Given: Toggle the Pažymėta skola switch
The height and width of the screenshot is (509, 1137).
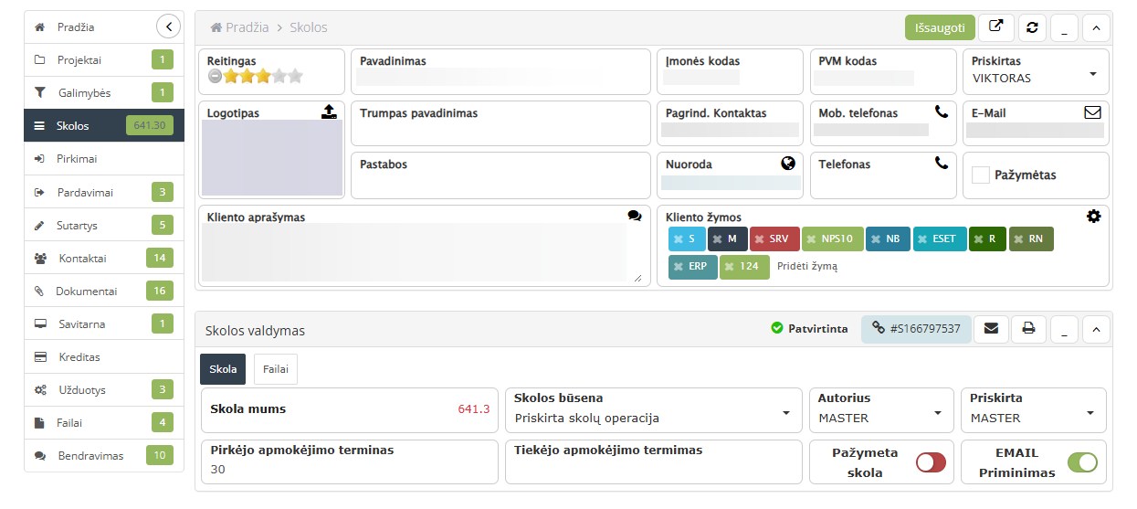Looking at the screenshot, I should (931, 462).
